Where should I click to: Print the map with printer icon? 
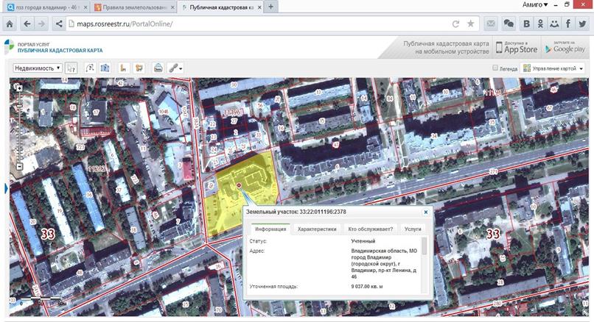click(x=158, y=68)
